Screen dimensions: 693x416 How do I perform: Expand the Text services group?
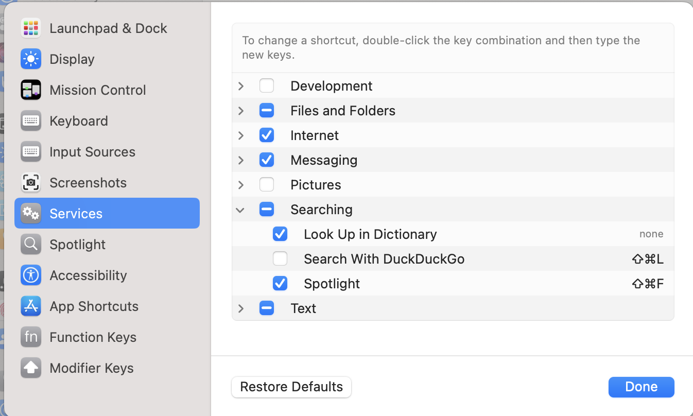click(240, 308)
